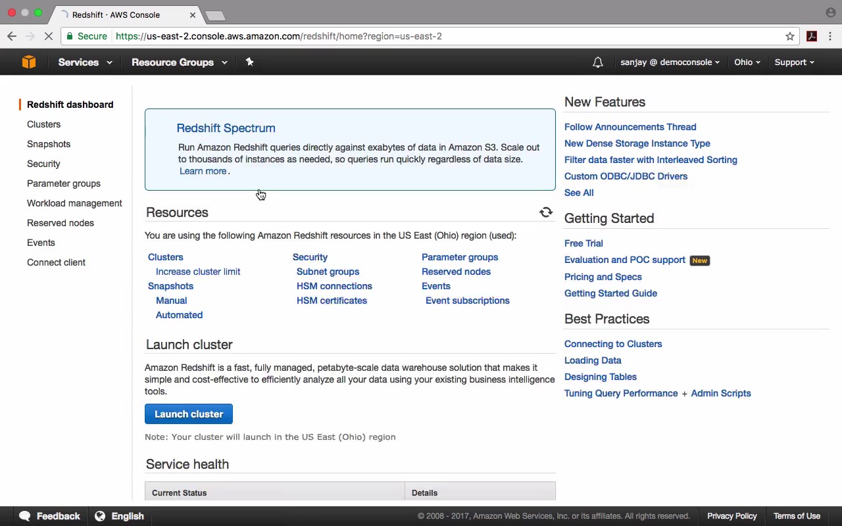Viewport: 842px width, 526px height.
Task: Open Pricing and Specs link
Action: click(x=603, y=277)
